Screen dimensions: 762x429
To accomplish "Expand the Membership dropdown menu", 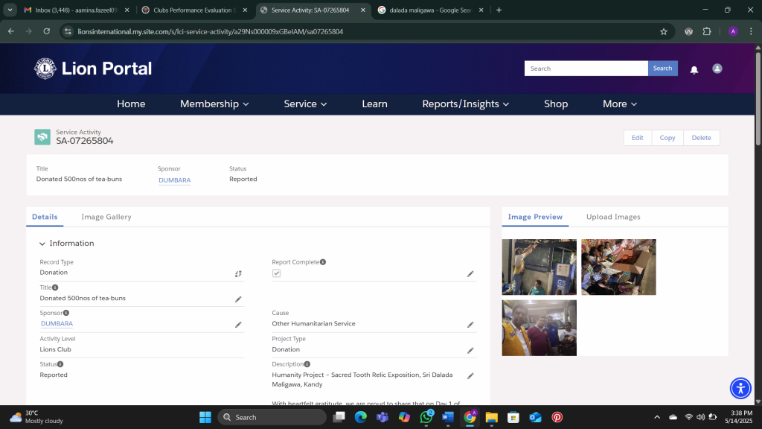I will point(214,104).
